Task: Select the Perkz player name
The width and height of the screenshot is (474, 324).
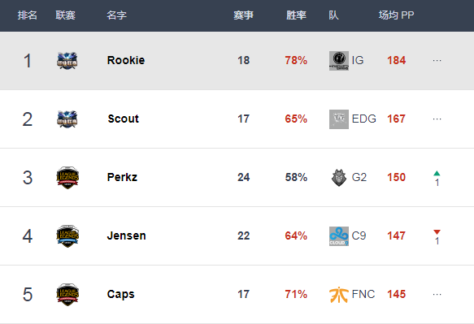Action: click(122, 177)
